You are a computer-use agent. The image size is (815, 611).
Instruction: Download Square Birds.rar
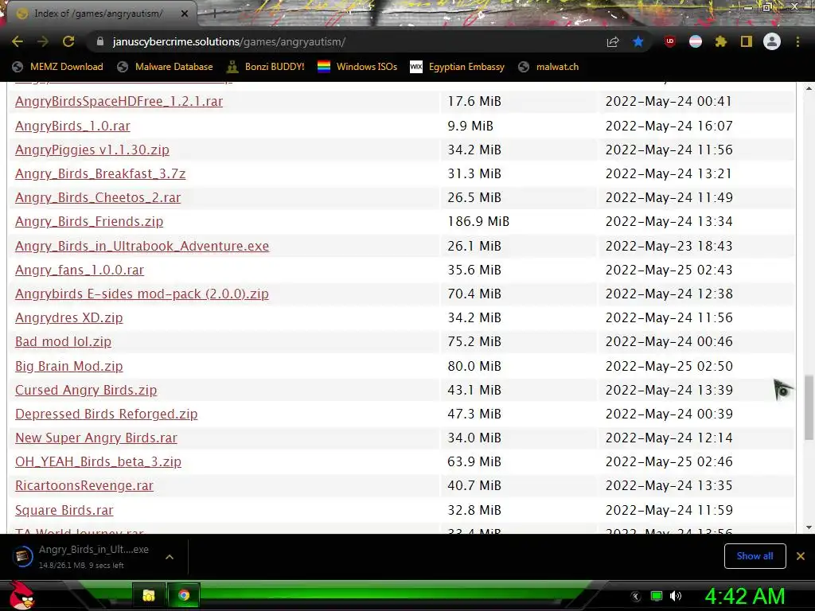[x=64, y=510]
